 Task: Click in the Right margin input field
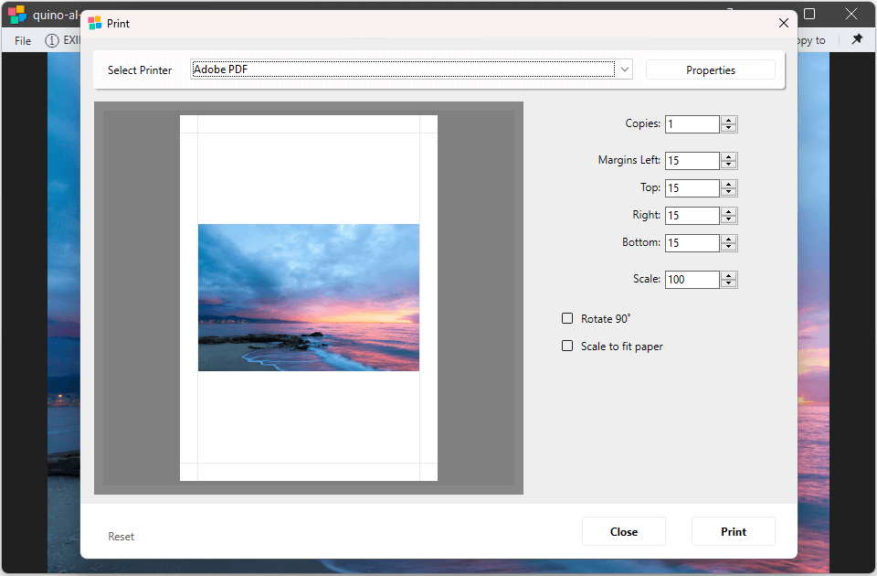[692, 216]
